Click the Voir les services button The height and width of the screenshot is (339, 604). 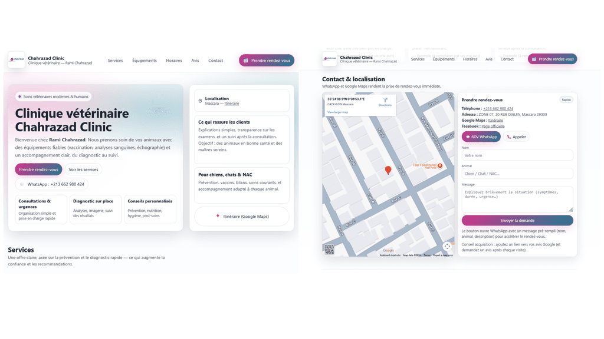(x=83, y=169)
